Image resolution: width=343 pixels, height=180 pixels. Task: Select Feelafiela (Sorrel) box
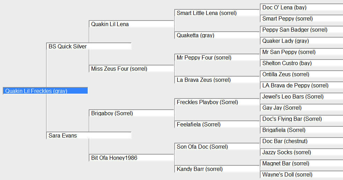[x=217, y=124]
